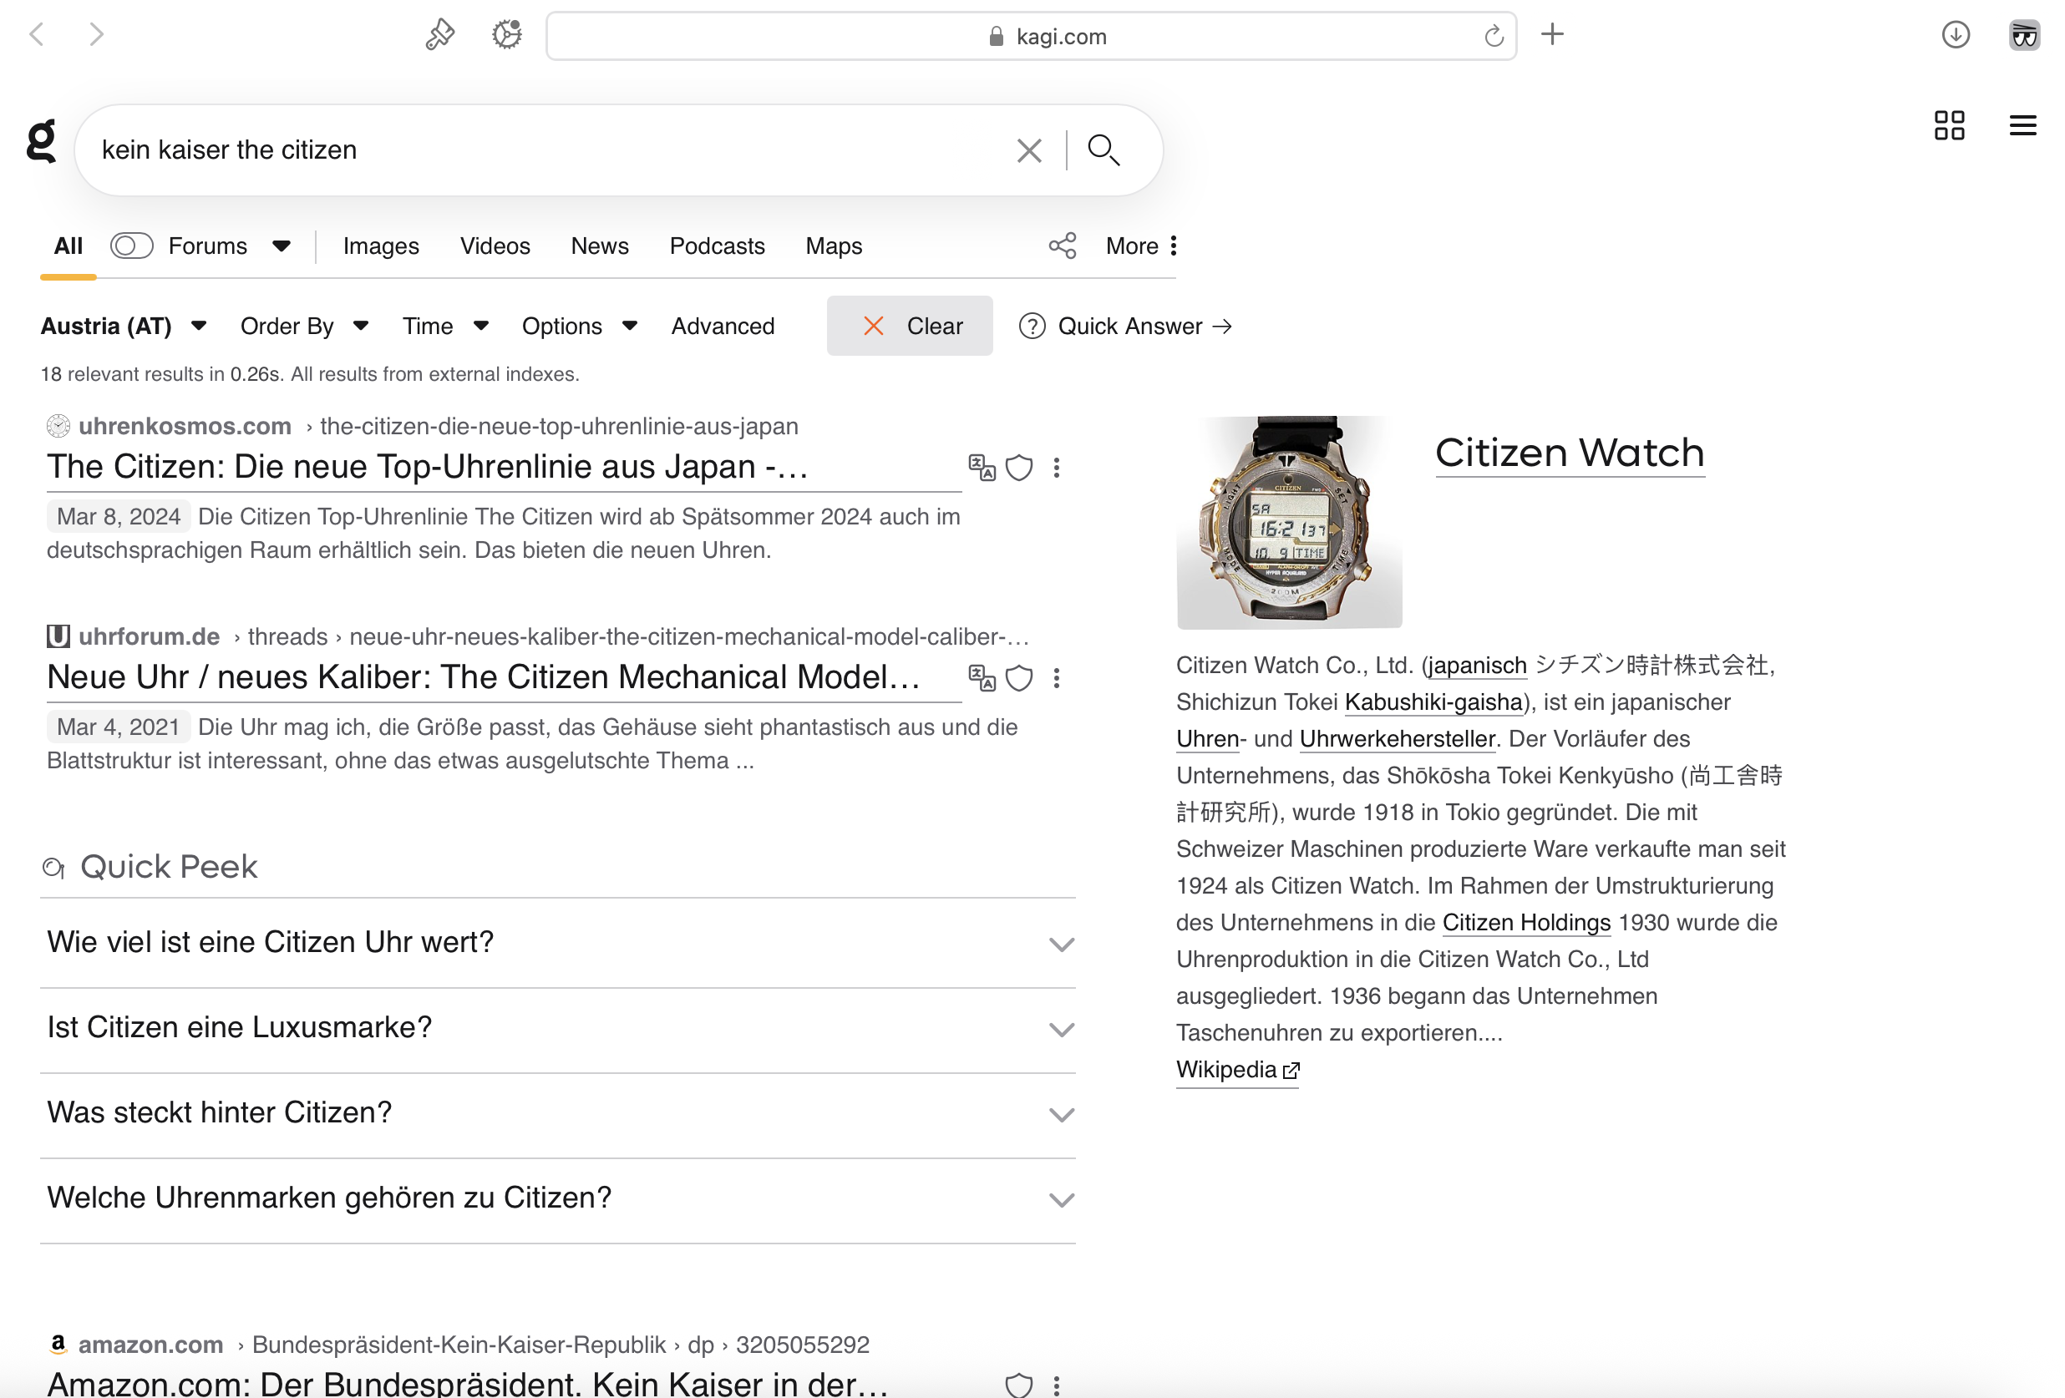2065x1398 pixels.
Task: Open the Austria (AT) region dropdown
Action: pos(124,326)
